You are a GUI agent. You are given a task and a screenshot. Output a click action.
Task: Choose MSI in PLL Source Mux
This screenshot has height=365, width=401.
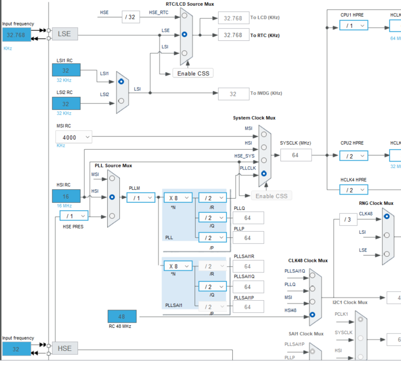(x=112, y=178)
